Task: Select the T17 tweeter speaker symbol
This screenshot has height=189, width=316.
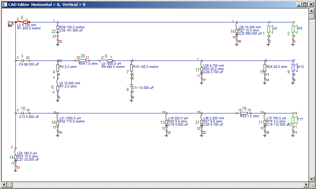Action: pos(294,120)
